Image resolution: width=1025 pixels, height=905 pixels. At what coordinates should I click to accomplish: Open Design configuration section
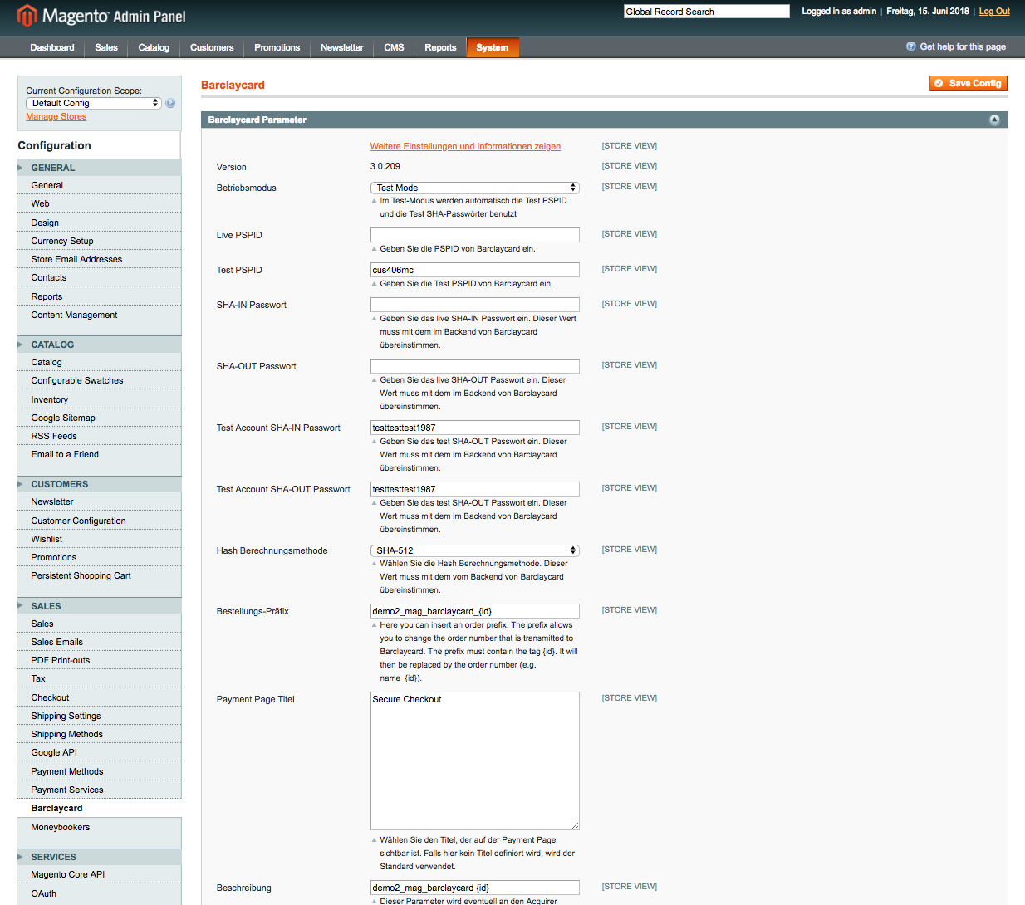[100, 223]
